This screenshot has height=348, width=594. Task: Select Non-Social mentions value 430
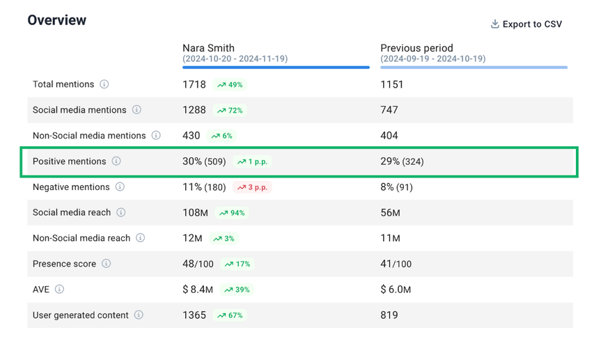click(x=192, y=136)
